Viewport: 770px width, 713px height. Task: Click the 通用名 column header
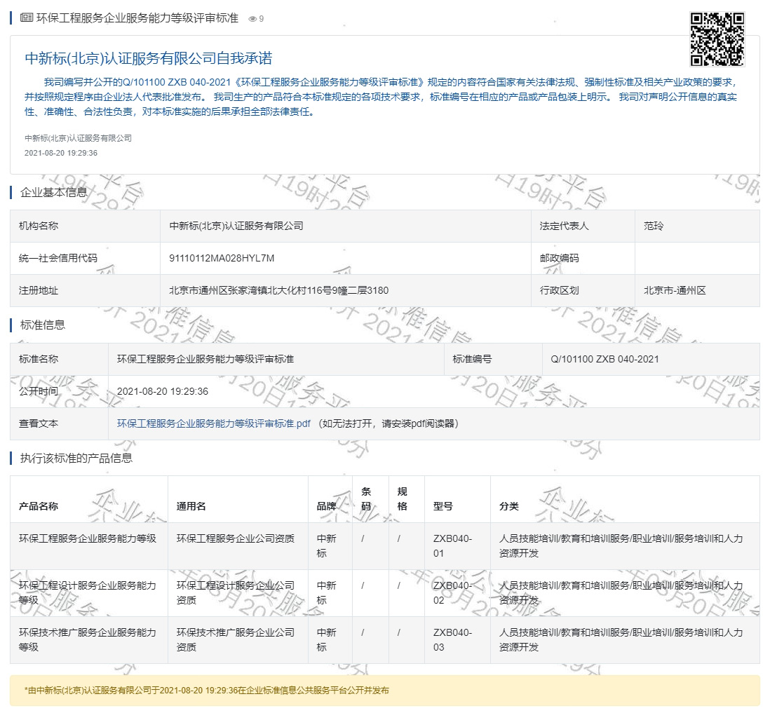click(238, 499)
